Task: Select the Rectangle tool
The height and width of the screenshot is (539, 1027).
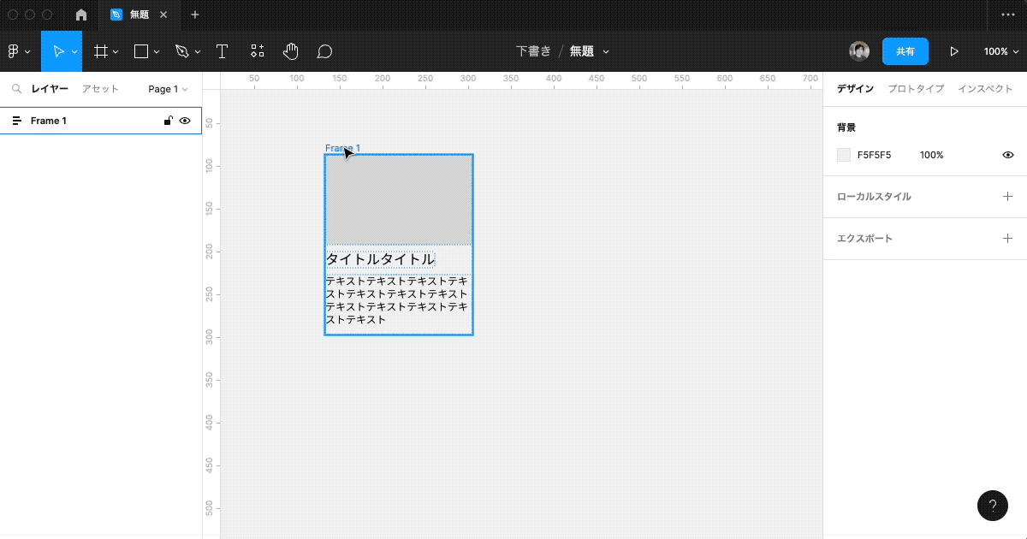Action: 140,50
